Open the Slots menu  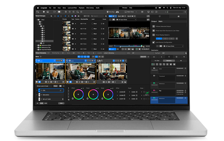click(x=64, y=8)
